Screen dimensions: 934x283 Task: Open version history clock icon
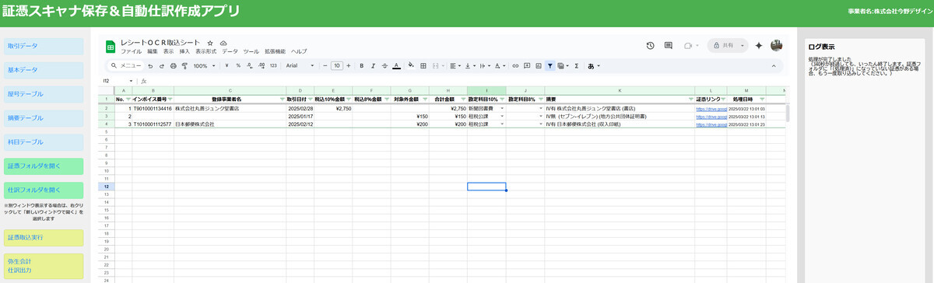click(x=651, y=46)
